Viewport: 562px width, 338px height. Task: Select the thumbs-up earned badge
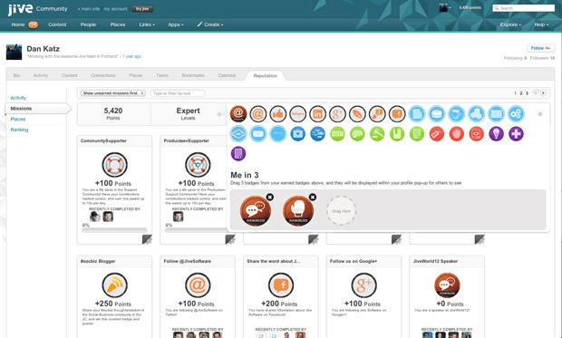[x=278, y=114]
